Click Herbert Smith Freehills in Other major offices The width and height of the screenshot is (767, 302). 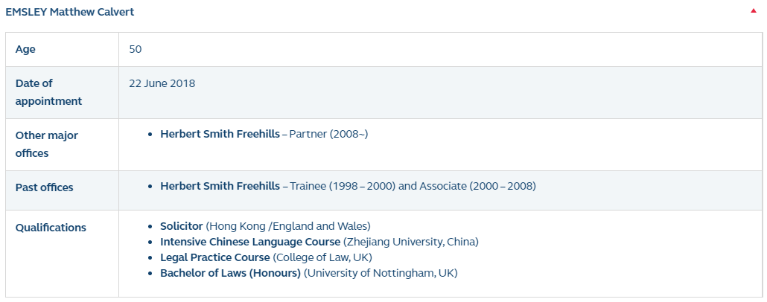(220, 135)
